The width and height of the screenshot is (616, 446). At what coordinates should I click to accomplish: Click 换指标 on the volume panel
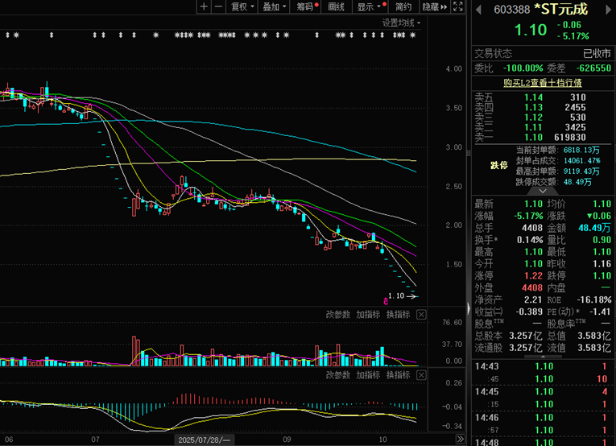(x=398, y=315)
